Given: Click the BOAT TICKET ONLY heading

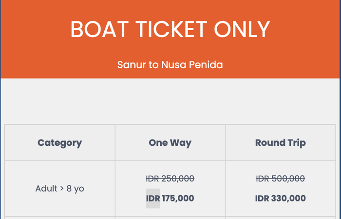Looking at the screenshot, I should (170, 29).
